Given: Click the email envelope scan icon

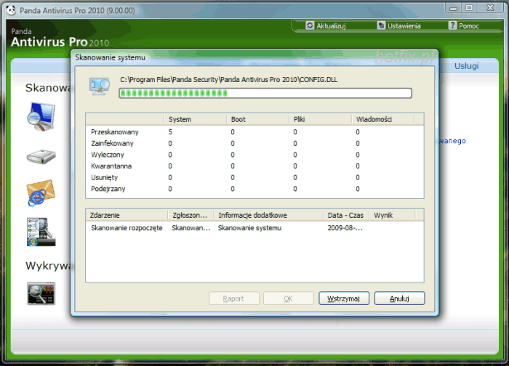Looking at the screenshot, I should [x=40, y=193].
